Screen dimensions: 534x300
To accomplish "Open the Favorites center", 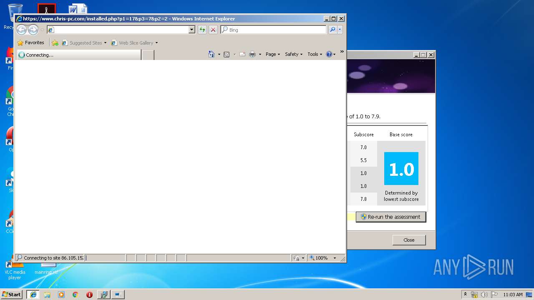I will click(30, 42).
